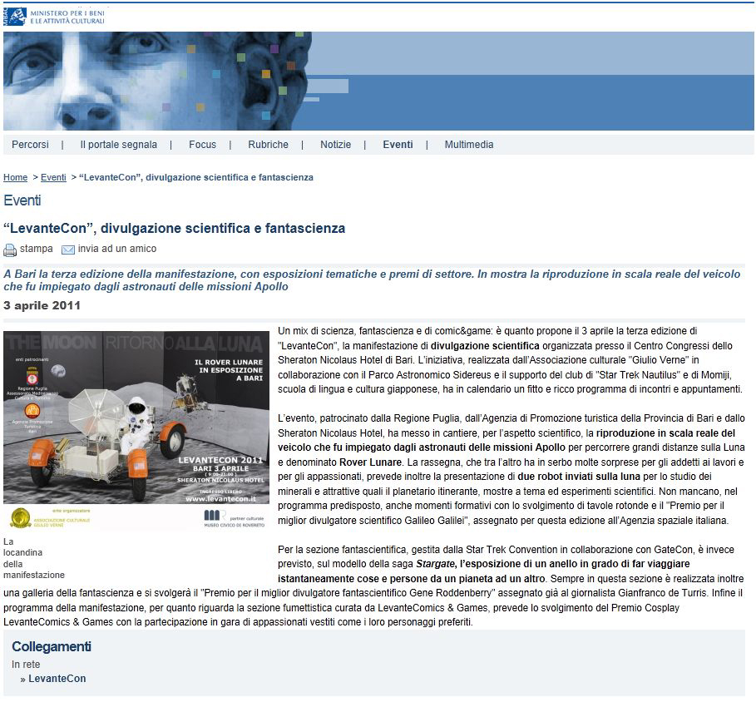Select the Focus menu item
This screenshot has width=756, height=702.
pos(202,145)
